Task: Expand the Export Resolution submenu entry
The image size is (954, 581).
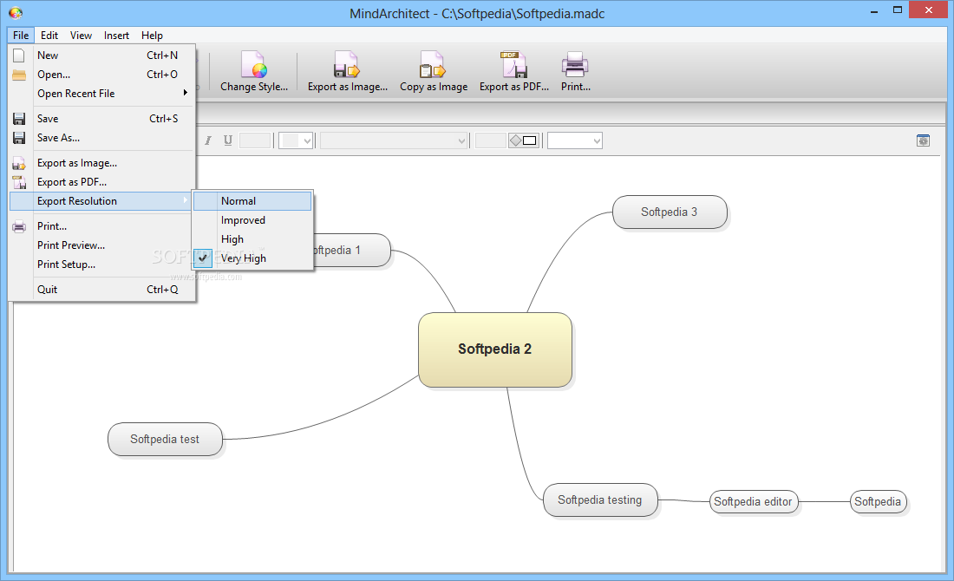Action: [x=102, y=201]
